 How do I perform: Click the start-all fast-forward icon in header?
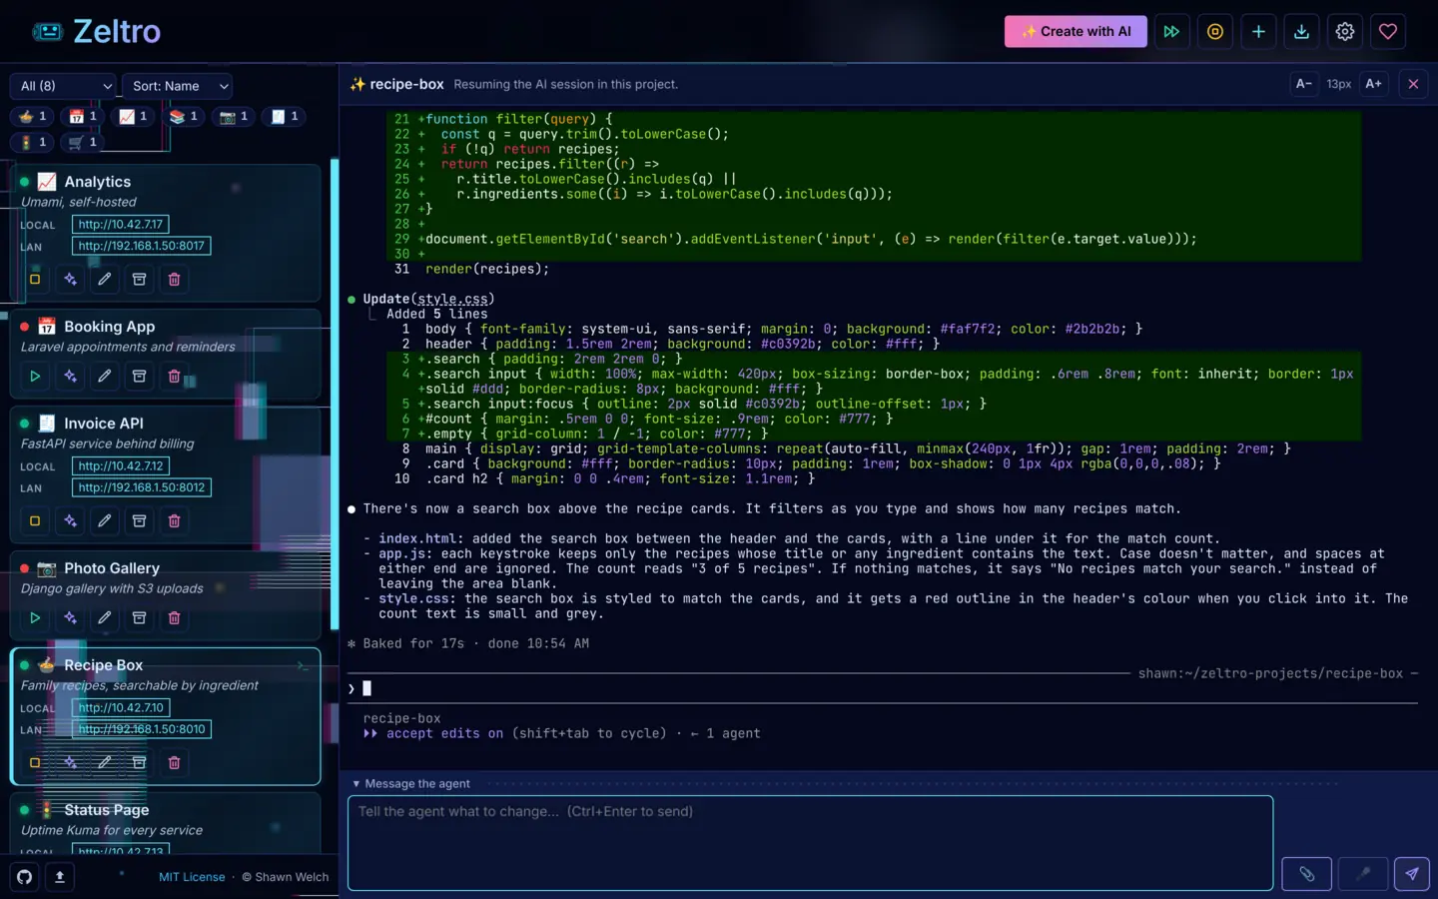(1171, 31)
